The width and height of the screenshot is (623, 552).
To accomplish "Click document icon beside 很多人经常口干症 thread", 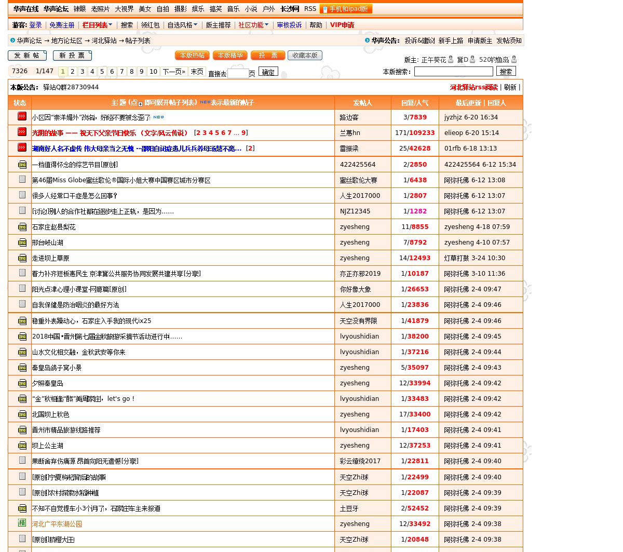I will point(22,195).
